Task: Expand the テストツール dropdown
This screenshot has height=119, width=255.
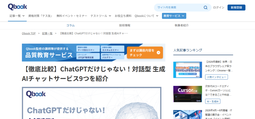Action: pyautogui.click(x=101, y=16)
